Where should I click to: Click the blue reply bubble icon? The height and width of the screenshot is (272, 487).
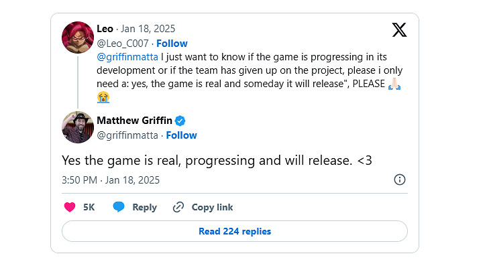coord(119,207)
